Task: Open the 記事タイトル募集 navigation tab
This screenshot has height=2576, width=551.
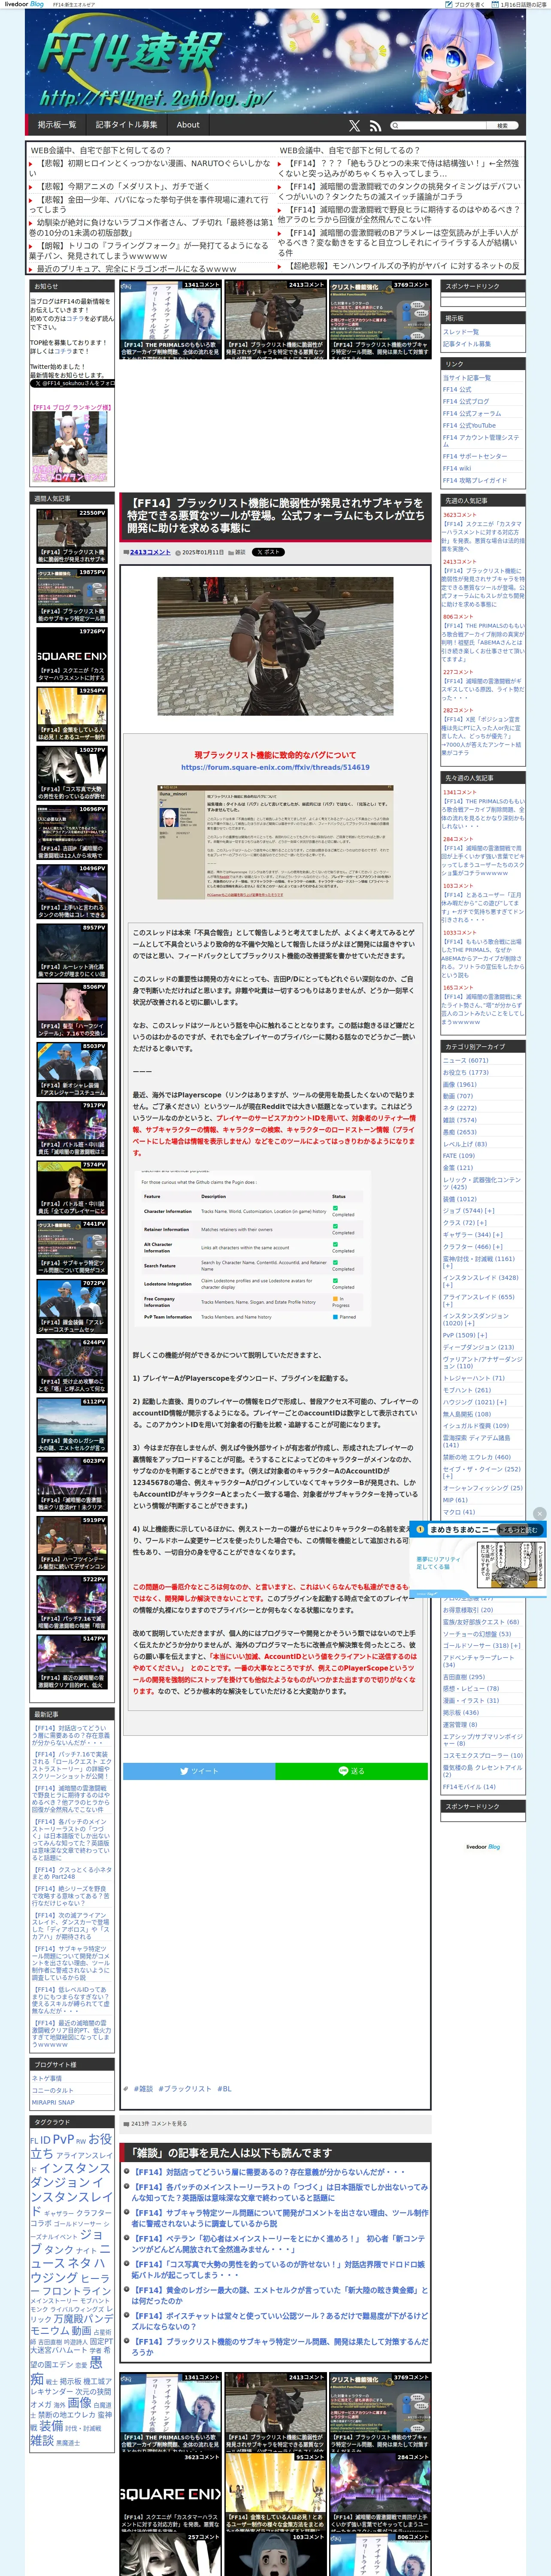Action: tap(126, 125)
